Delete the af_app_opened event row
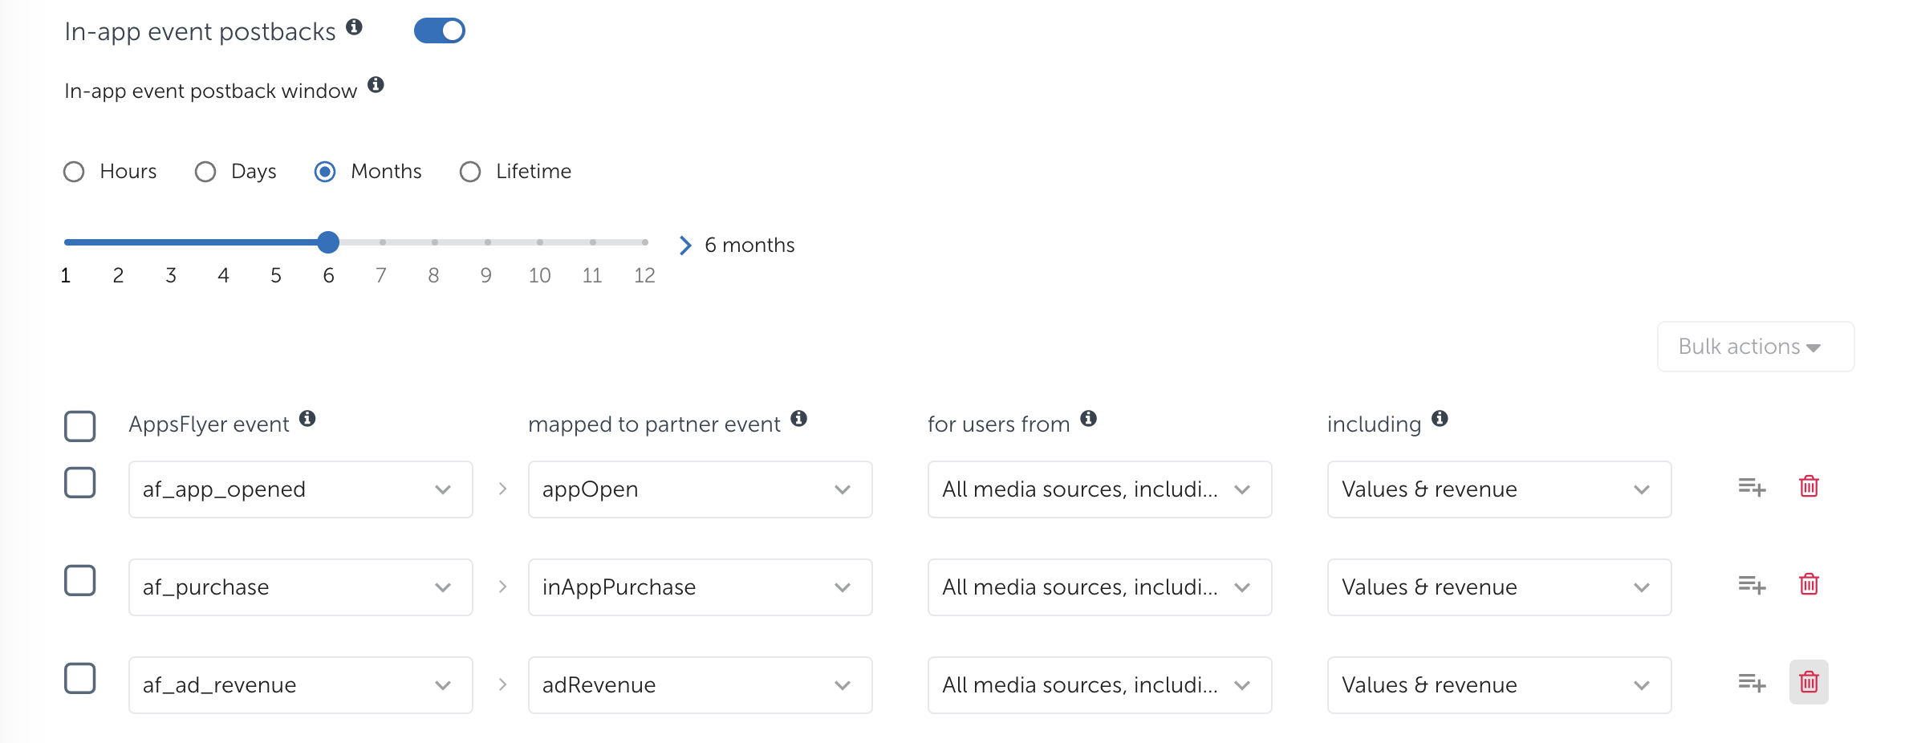Screen dimensions: 1913x743 click(1809, 487)
